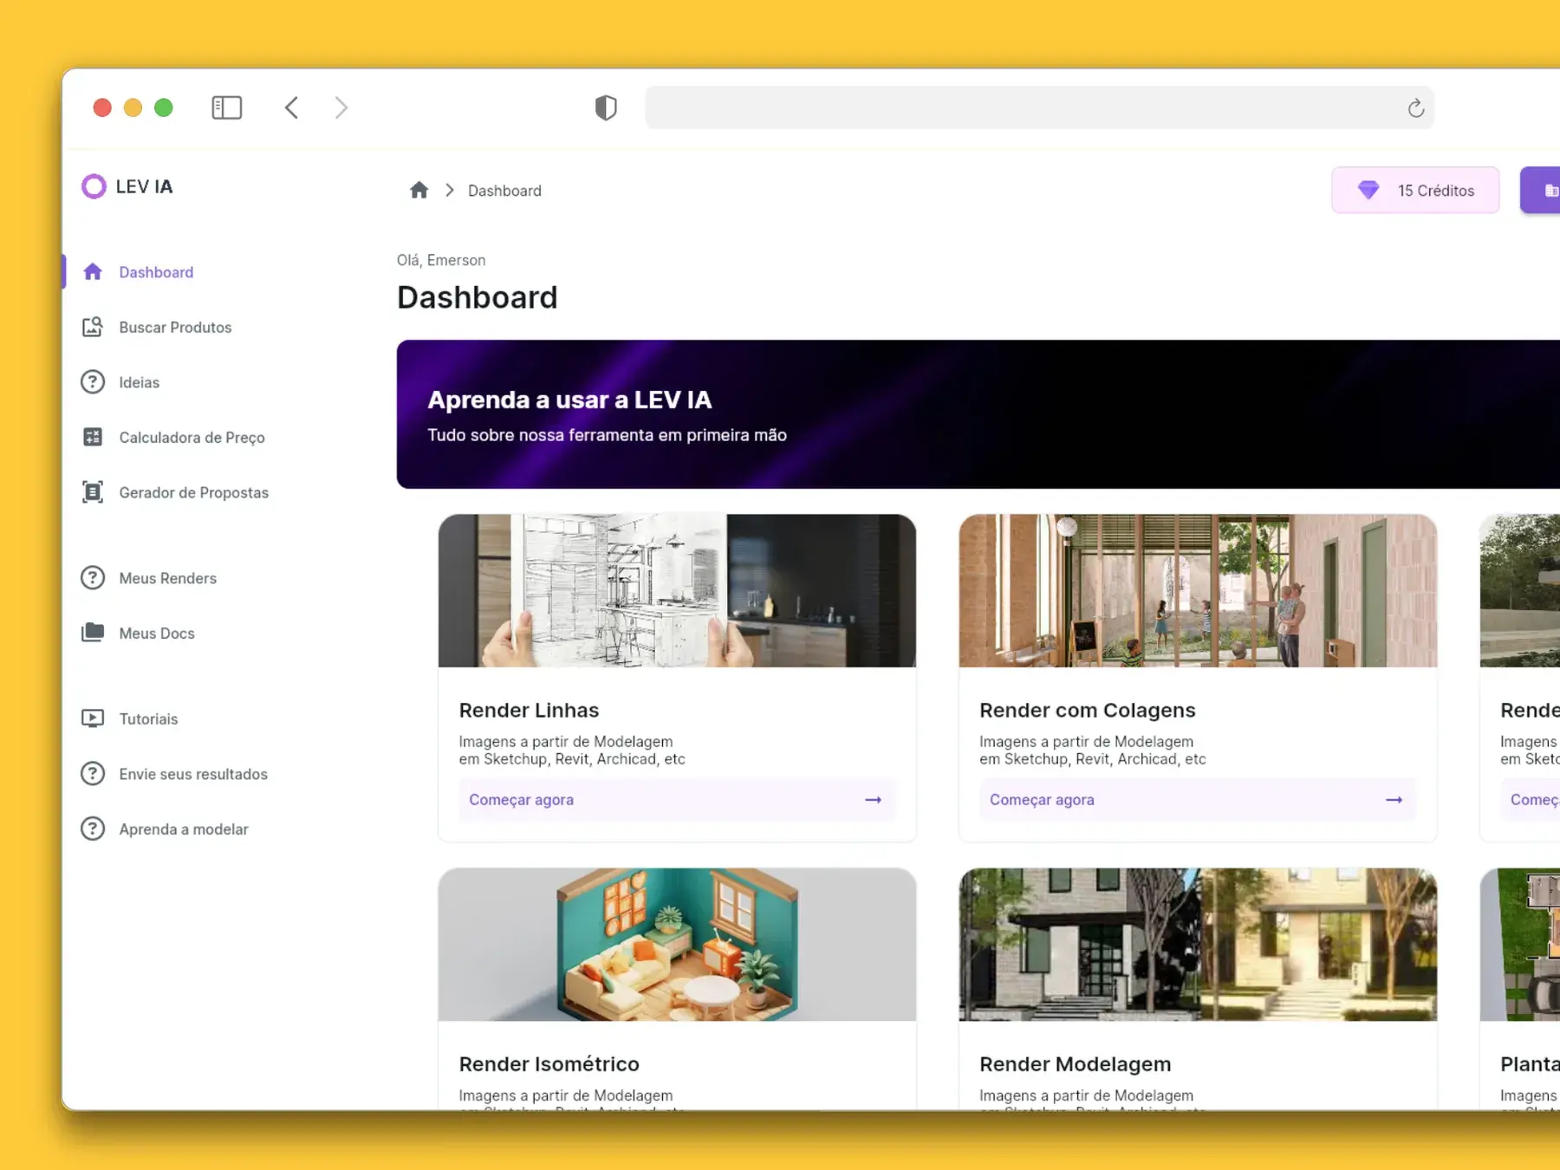Open Meus Docs sidebar item
Viewport: 1560px width, 1170px height.
click(x=157, y=634)
